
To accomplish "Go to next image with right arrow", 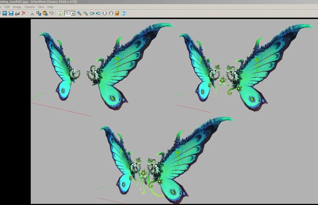I will coord(98,13).
